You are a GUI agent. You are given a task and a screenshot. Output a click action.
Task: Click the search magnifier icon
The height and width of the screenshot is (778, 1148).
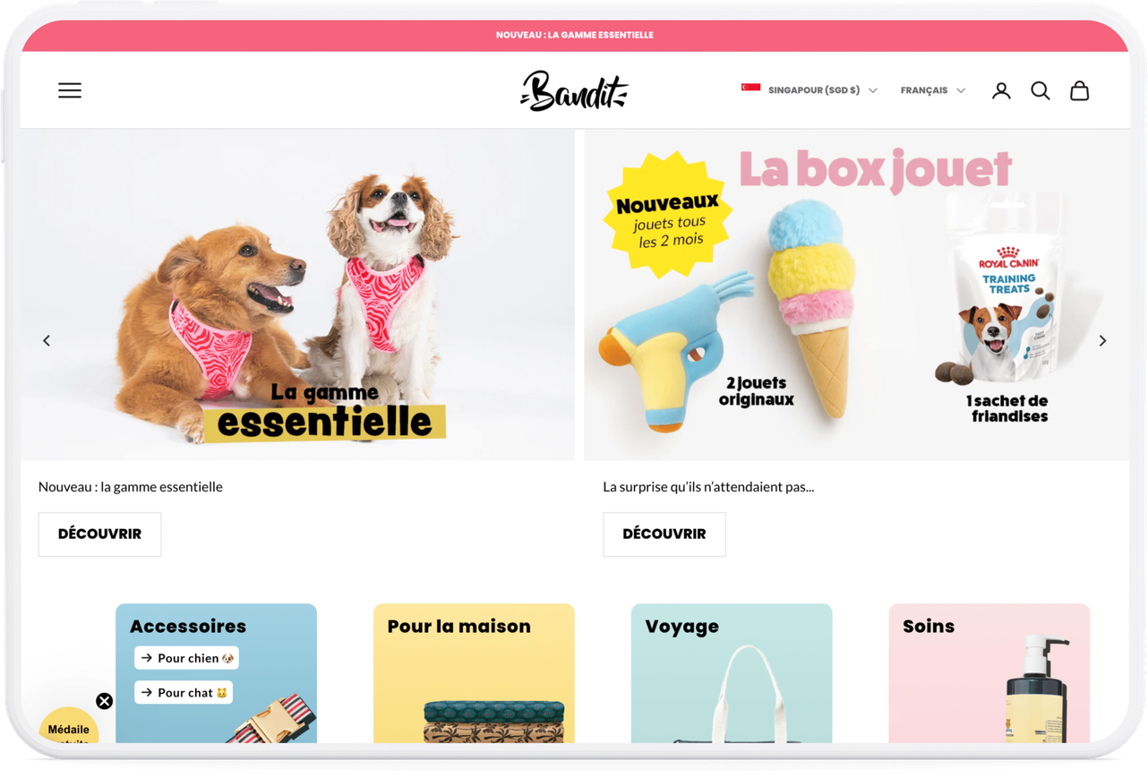[x=1041, y=90]
